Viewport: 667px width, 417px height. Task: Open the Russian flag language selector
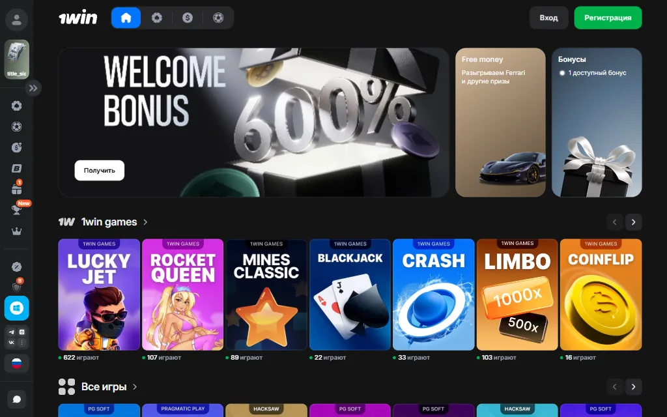click(x=16, y=364)
